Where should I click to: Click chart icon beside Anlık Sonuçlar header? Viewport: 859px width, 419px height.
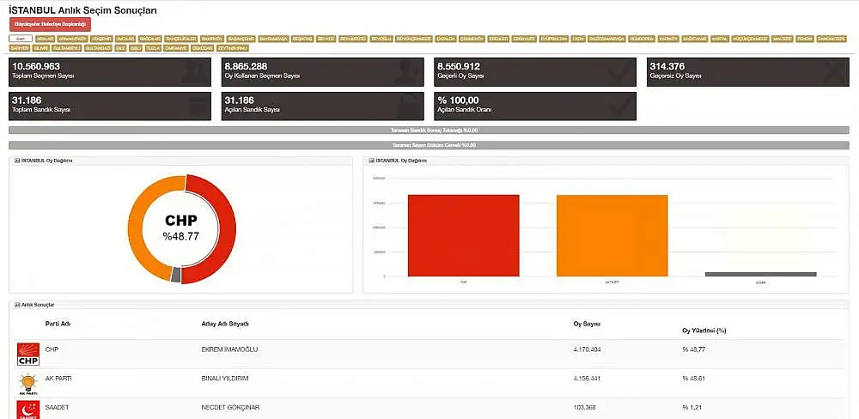pos(16,305)
